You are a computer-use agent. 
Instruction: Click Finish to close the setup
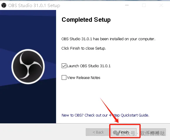pos(124,132)
